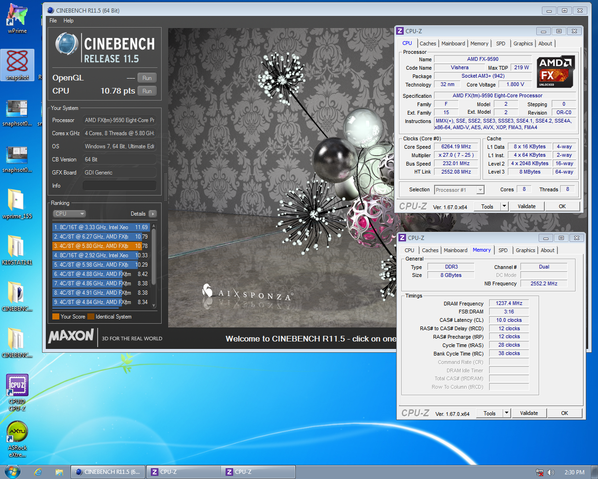Select the selected snapshot desktop icon
The width and height of the screenshot is (598, 479).
click(x=17, y=65)
